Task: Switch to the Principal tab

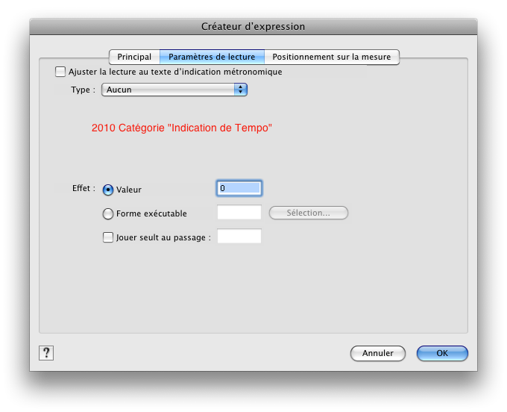Action: [x=134, y=57]
